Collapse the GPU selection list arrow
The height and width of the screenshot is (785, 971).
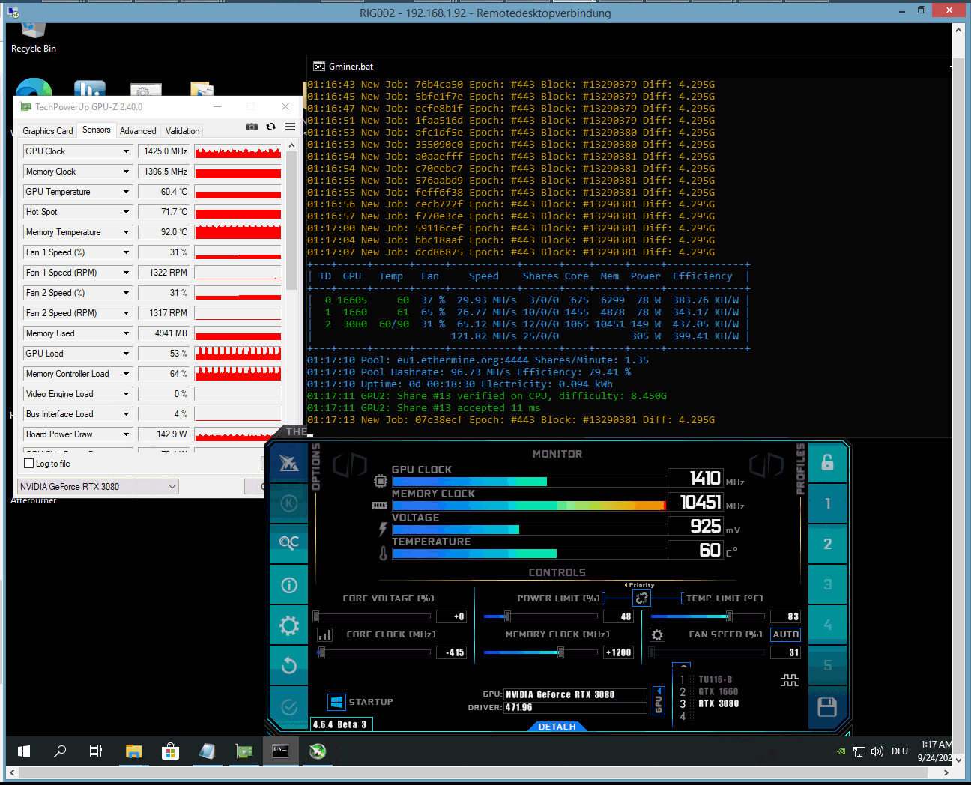659,701
